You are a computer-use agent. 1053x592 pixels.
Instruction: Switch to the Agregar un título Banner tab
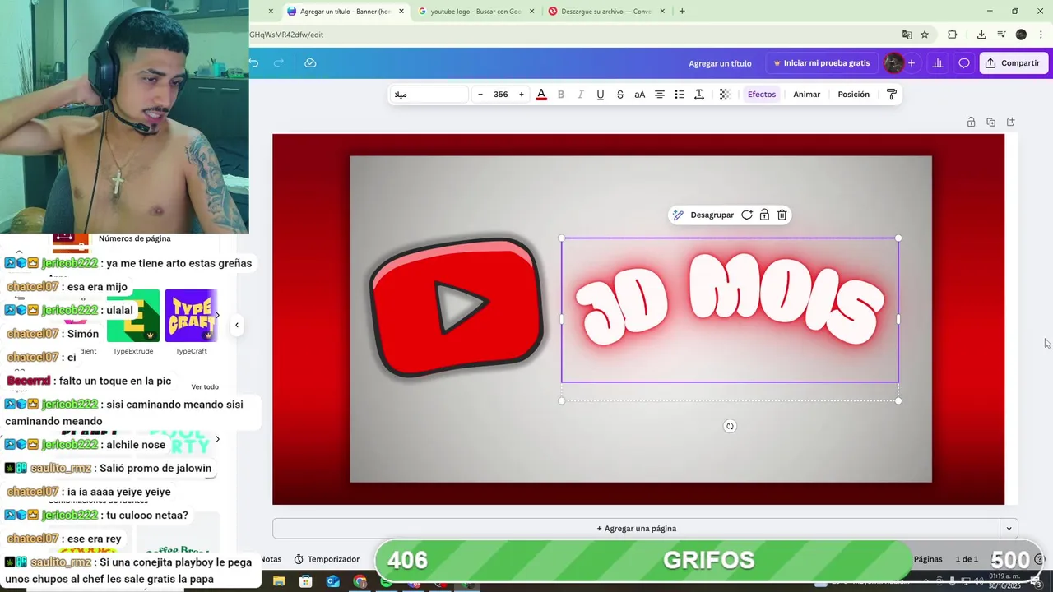tap(345, 12)
